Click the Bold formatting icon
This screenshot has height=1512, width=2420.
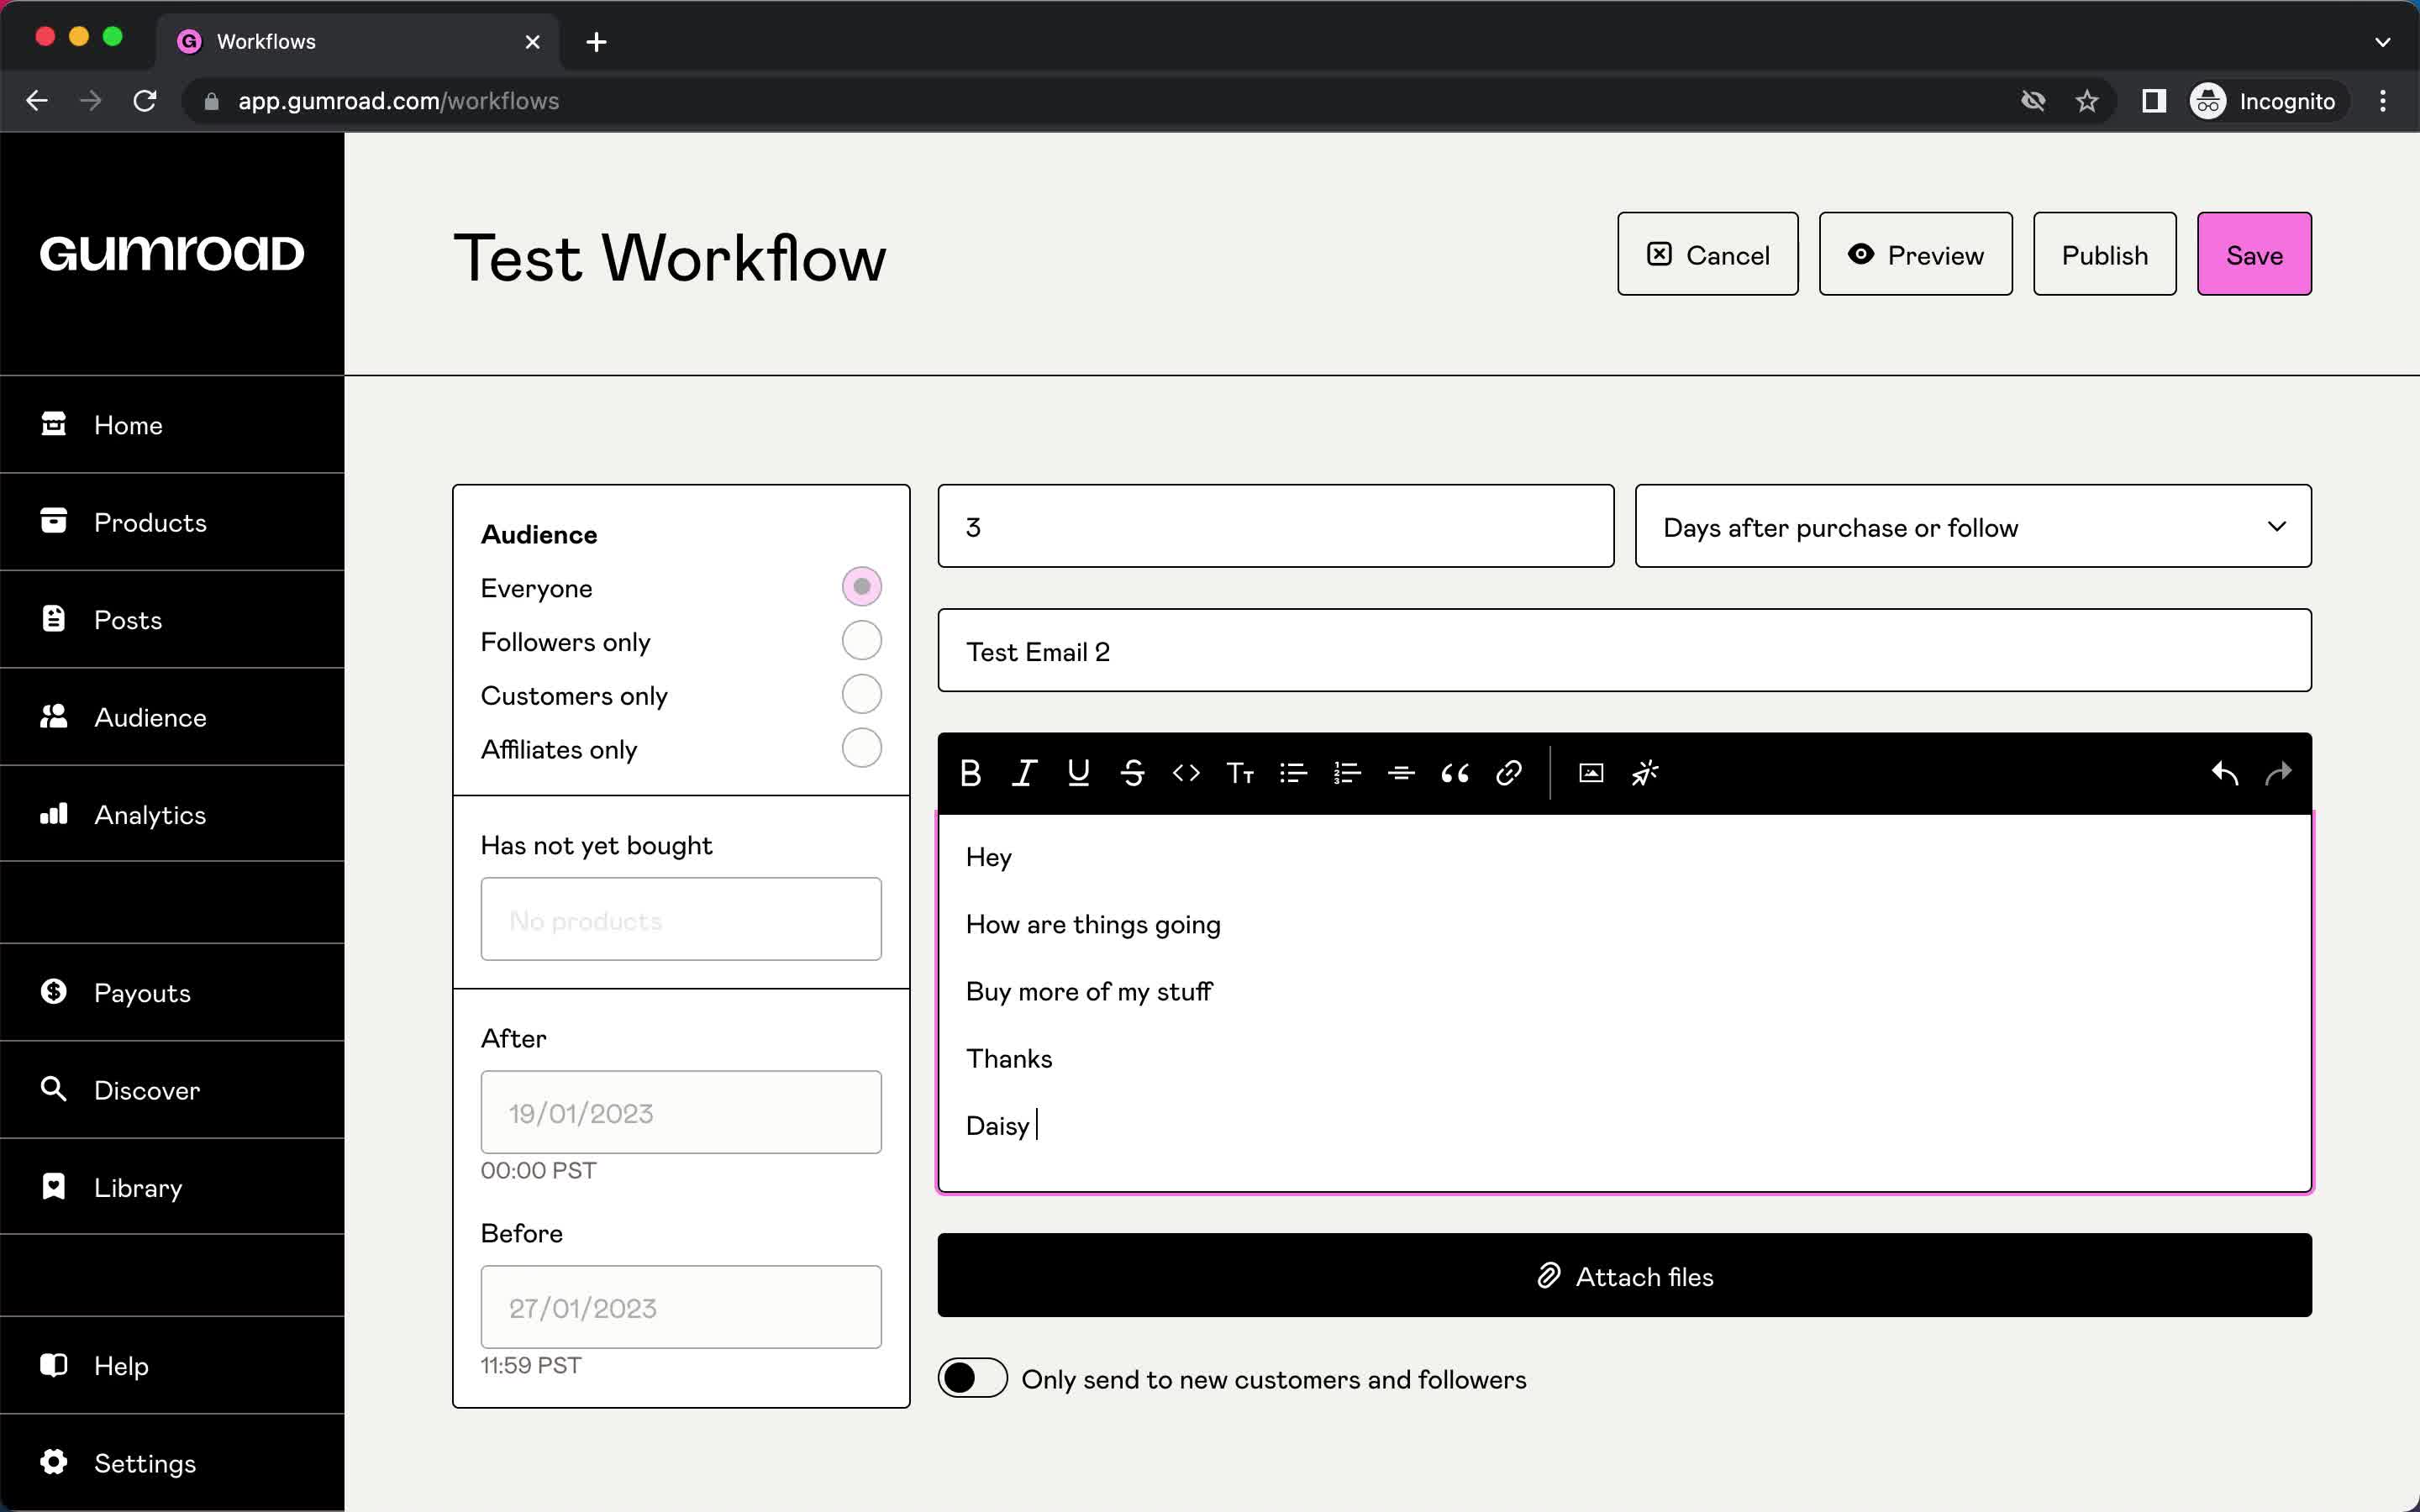(x=971, y=772)
